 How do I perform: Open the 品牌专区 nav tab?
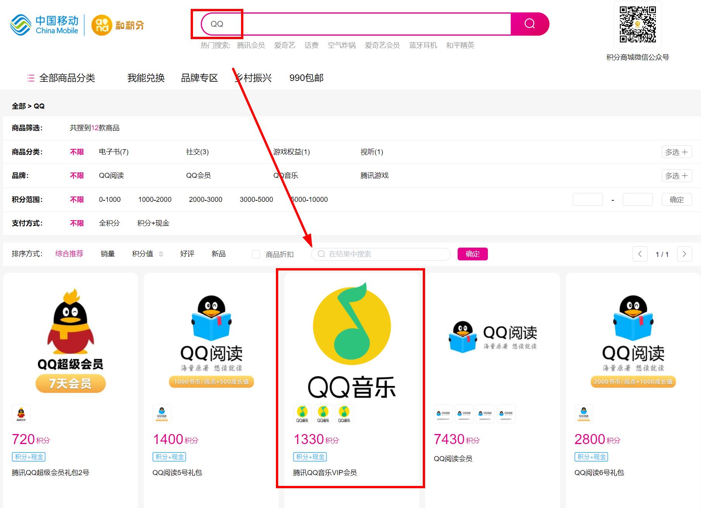point(200,78)
